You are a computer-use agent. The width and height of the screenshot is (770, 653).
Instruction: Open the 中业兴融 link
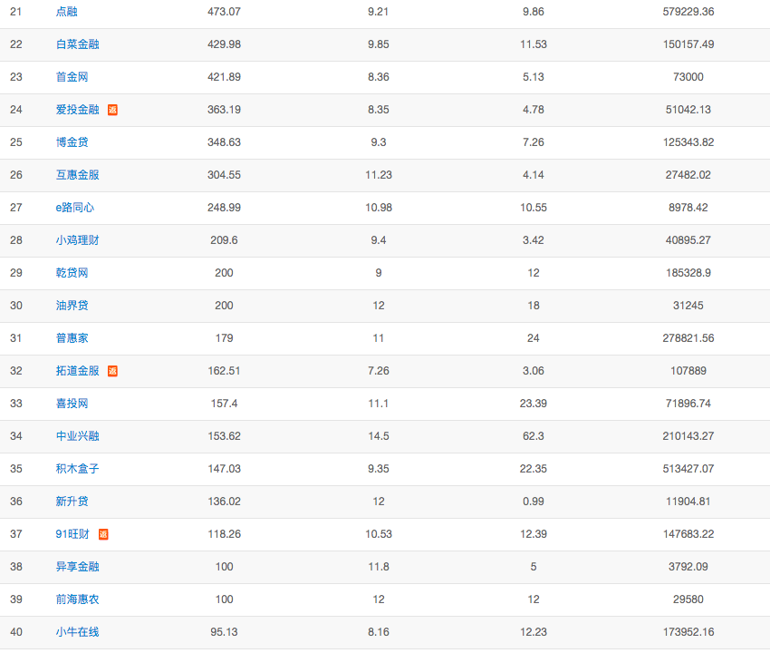(x=78, y=435)
